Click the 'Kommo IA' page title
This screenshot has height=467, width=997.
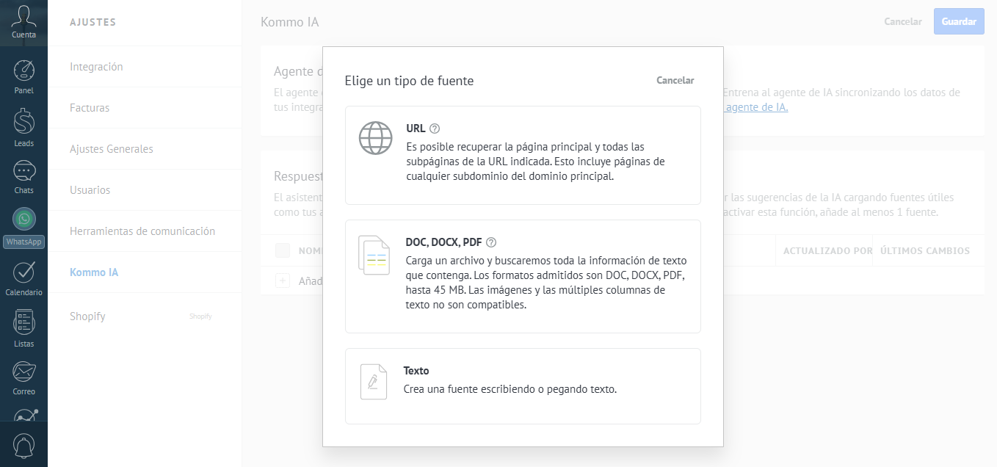tap(289, 22)
